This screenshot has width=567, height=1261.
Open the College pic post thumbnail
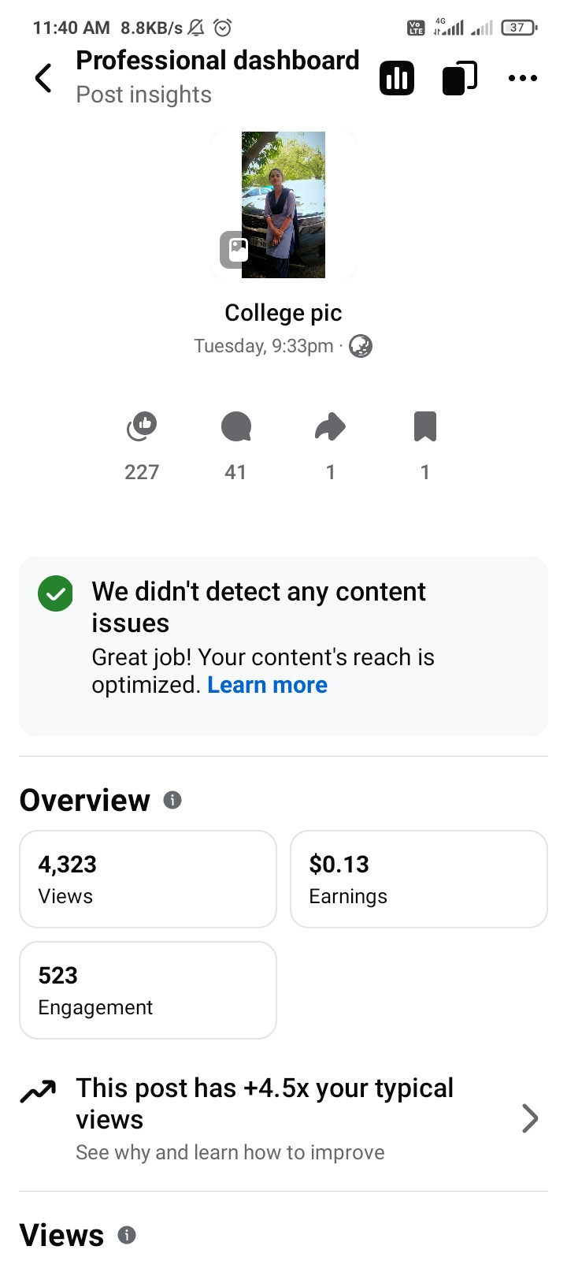(x=283, y=205)
